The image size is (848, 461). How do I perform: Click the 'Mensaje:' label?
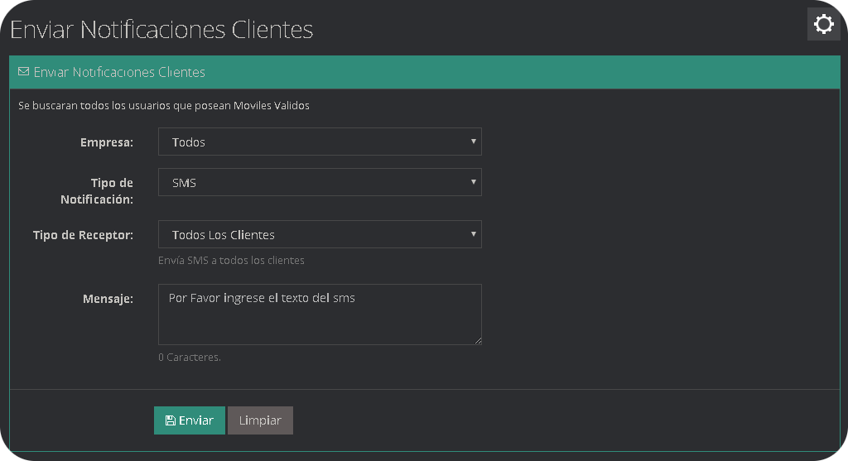pos(108,299)
